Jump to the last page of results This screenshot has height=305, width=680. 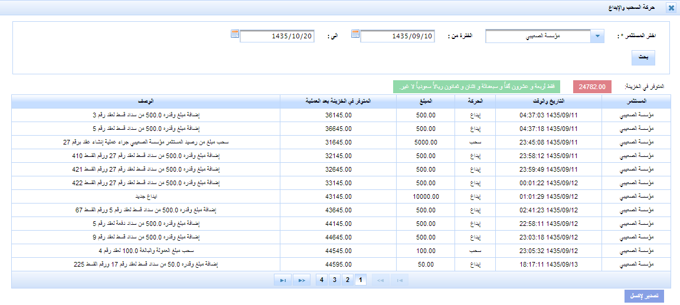click(283, 280)
